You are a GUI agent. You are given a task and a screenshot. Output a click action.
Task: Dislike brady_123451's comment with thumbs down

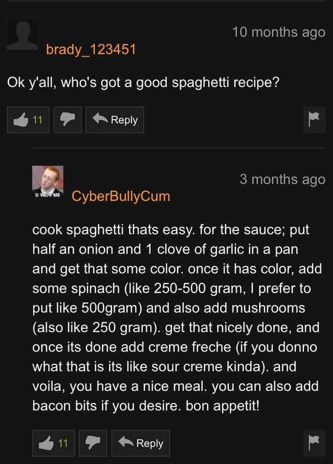[68, 120]
